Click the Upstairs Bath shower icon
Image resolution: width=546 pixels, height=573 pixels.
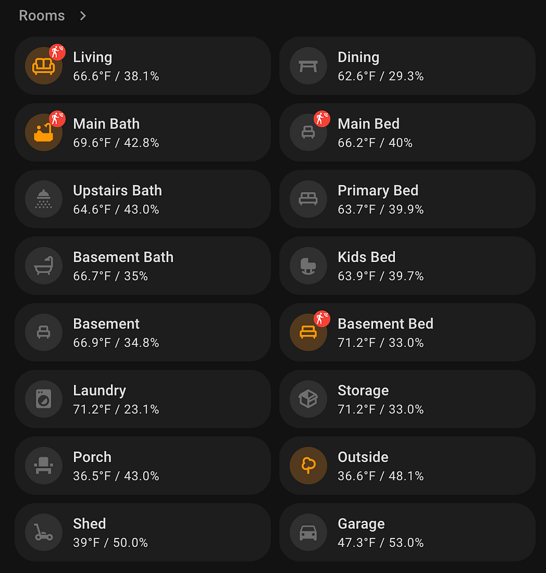tap(44, 199)
